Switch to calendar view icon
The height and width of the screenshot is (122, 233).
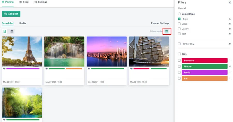click(12, 31)
